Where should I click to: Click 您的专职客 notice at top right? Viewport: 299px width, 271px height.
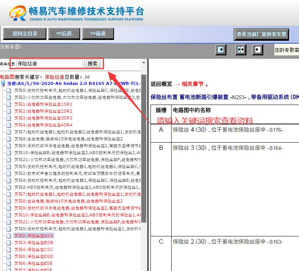tap(287, 50)
